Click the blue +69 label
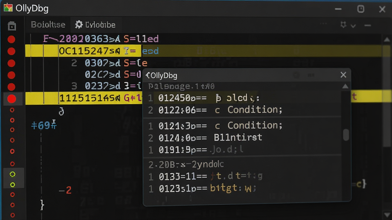The image size is (392, 220). click(x=44, y=125)
